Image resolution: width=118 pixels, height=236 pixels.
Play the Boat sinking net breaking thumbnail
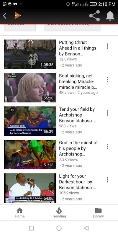tap(30, 88)
